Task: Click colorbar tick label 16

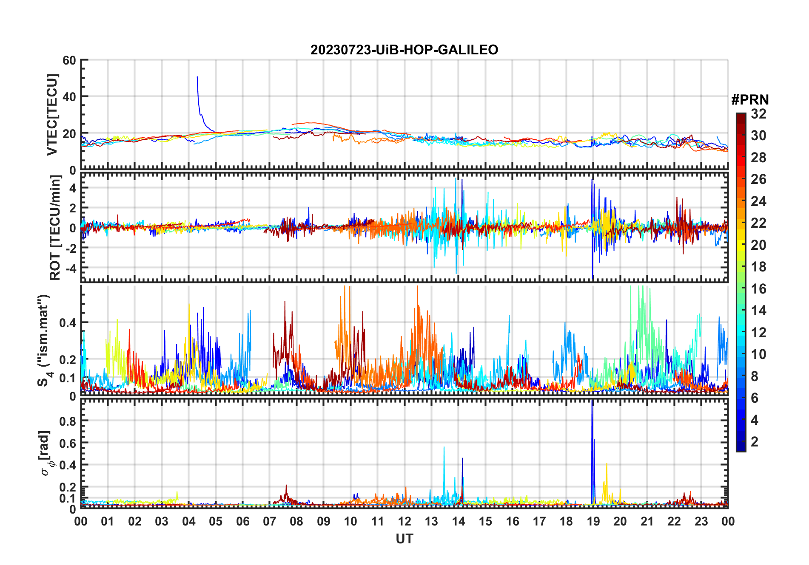Action: click(x=758, y=289)
